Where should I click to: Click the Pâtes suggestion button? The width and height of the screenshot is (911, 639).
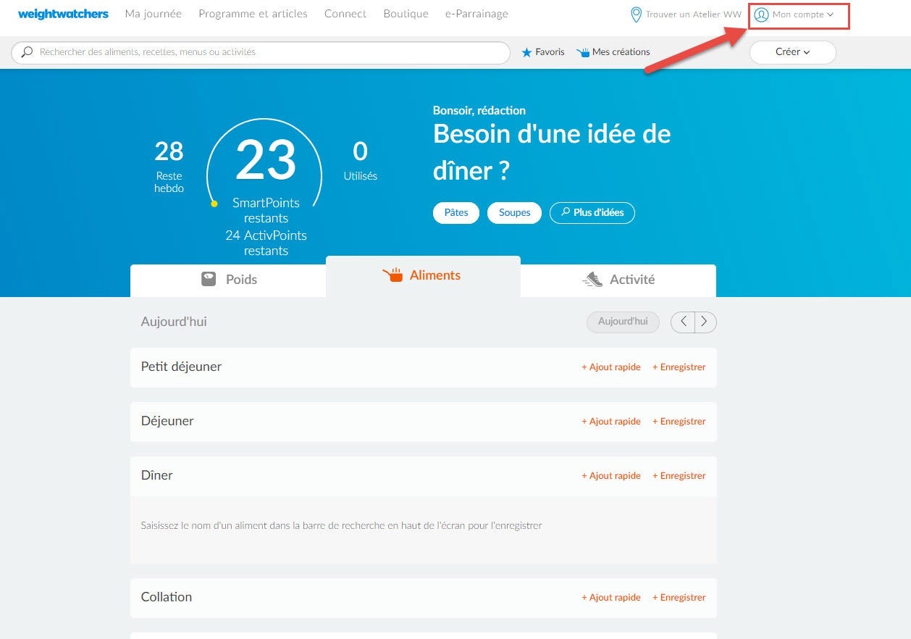[456, 213]
